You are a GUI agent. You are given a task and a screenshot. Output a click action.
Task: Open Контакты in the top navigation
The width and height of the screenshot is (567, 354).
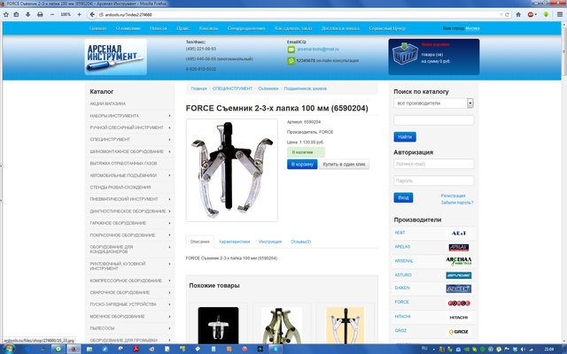click(208, 28)
